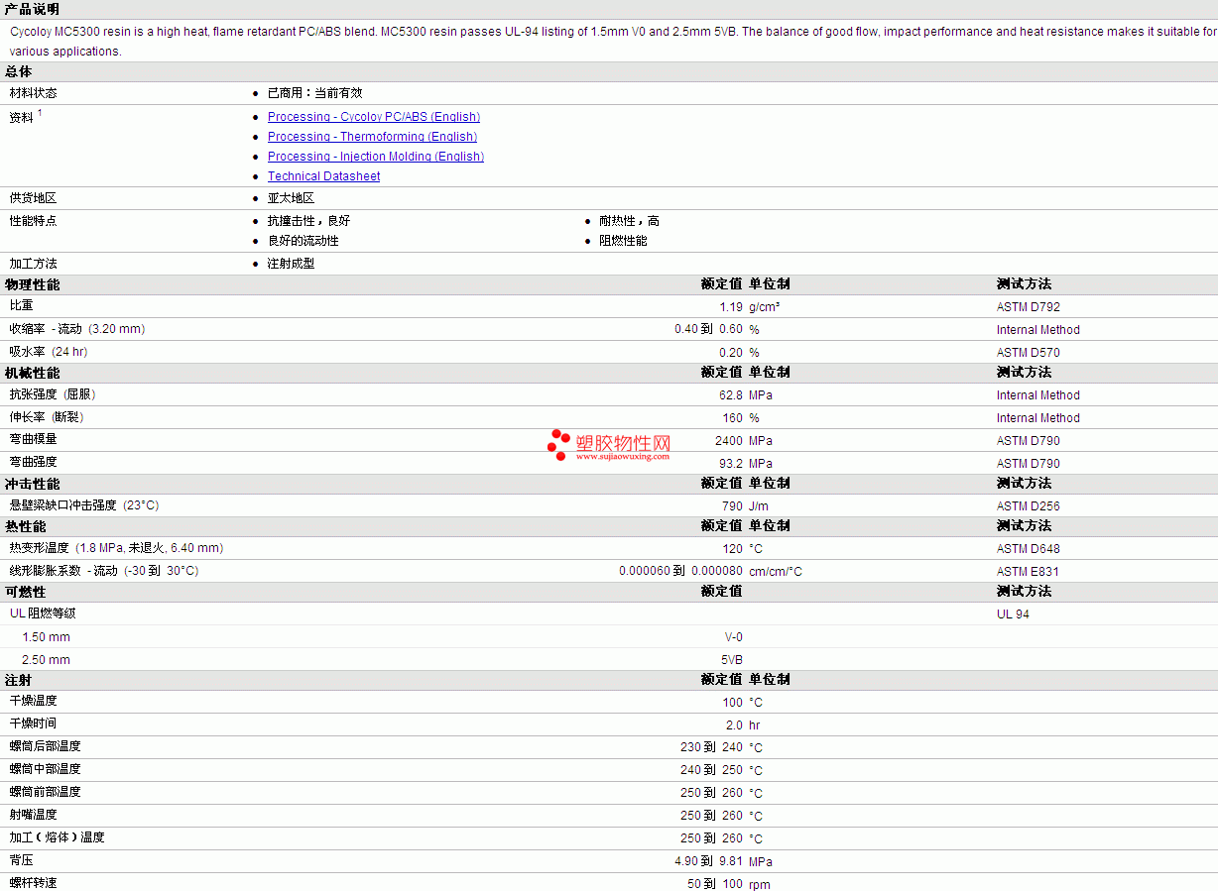The width and height of the screenshot is (1218, 891).
Task: Click the 干燥时间 value 2.0
Action: coord(734,725)
